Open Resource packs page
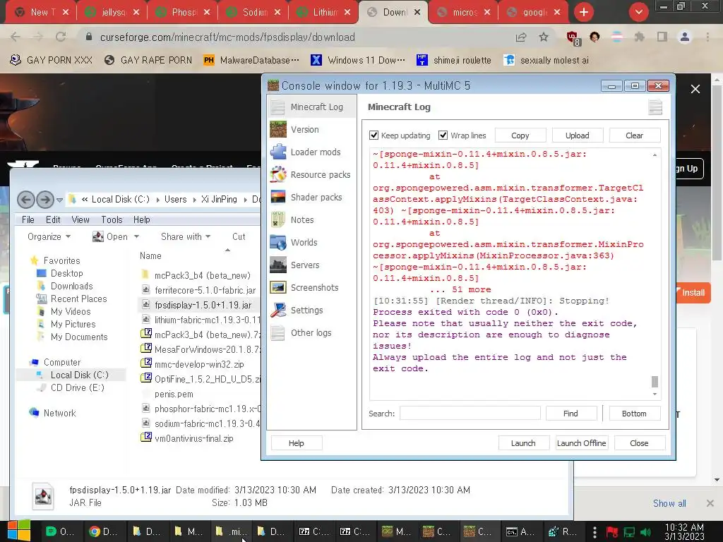 tap(311, 175)
